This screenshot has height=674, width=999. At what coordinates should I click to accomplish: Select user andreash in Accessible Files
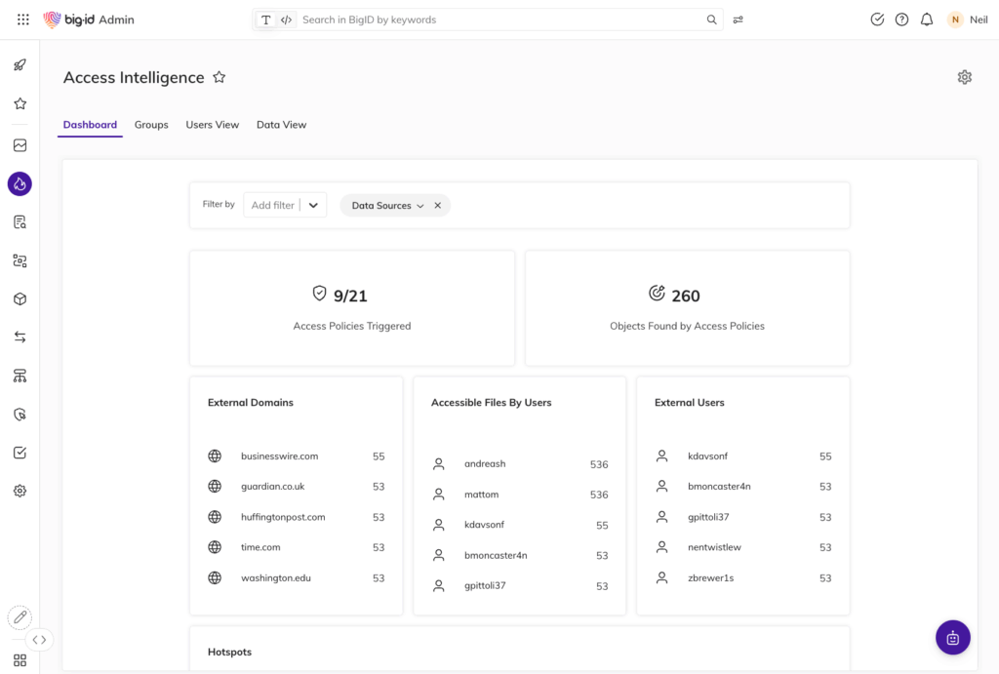[485, 464]
